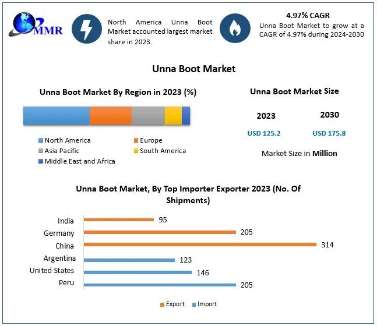Click the 'United States' axis label

point(52,271)
